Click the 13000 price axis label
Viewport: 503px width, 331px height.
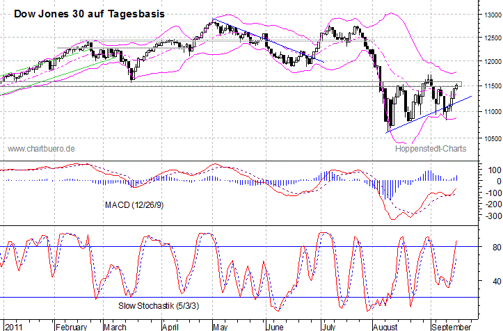pos(493,15)
